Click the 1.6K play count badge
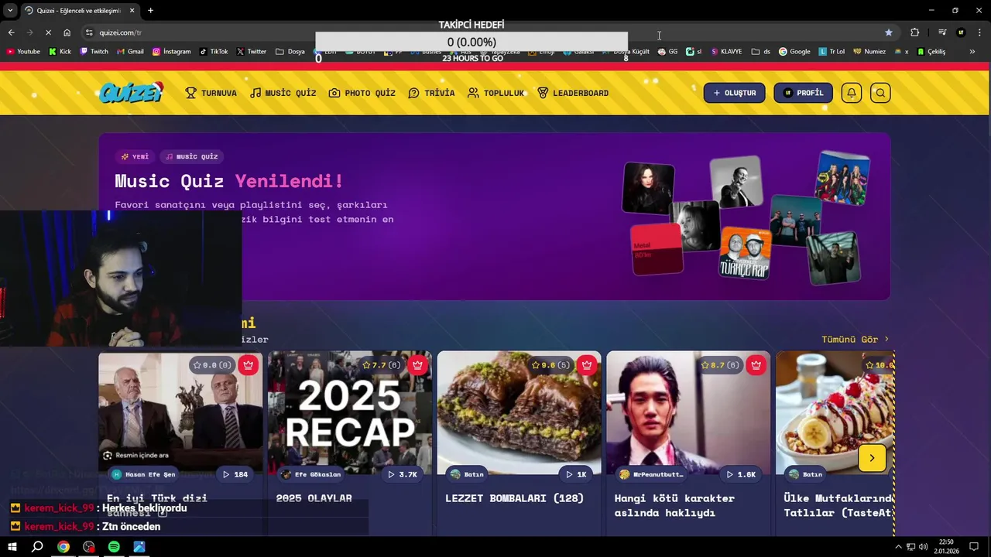The width and height of the screenshot is (991, 557). click(x=741, y=474)
